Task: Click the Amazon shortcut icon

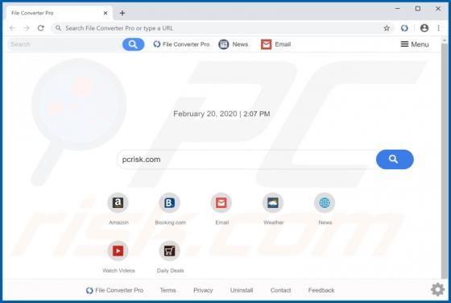Action: click(x=118, y=202)
